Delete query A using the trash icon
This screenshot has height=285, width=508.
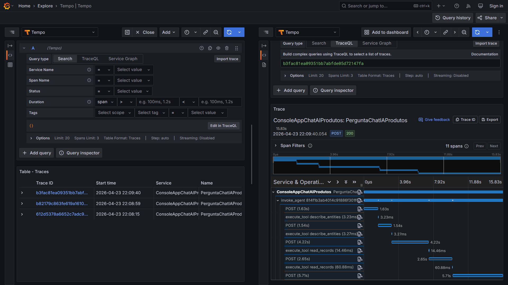[227, 48]
